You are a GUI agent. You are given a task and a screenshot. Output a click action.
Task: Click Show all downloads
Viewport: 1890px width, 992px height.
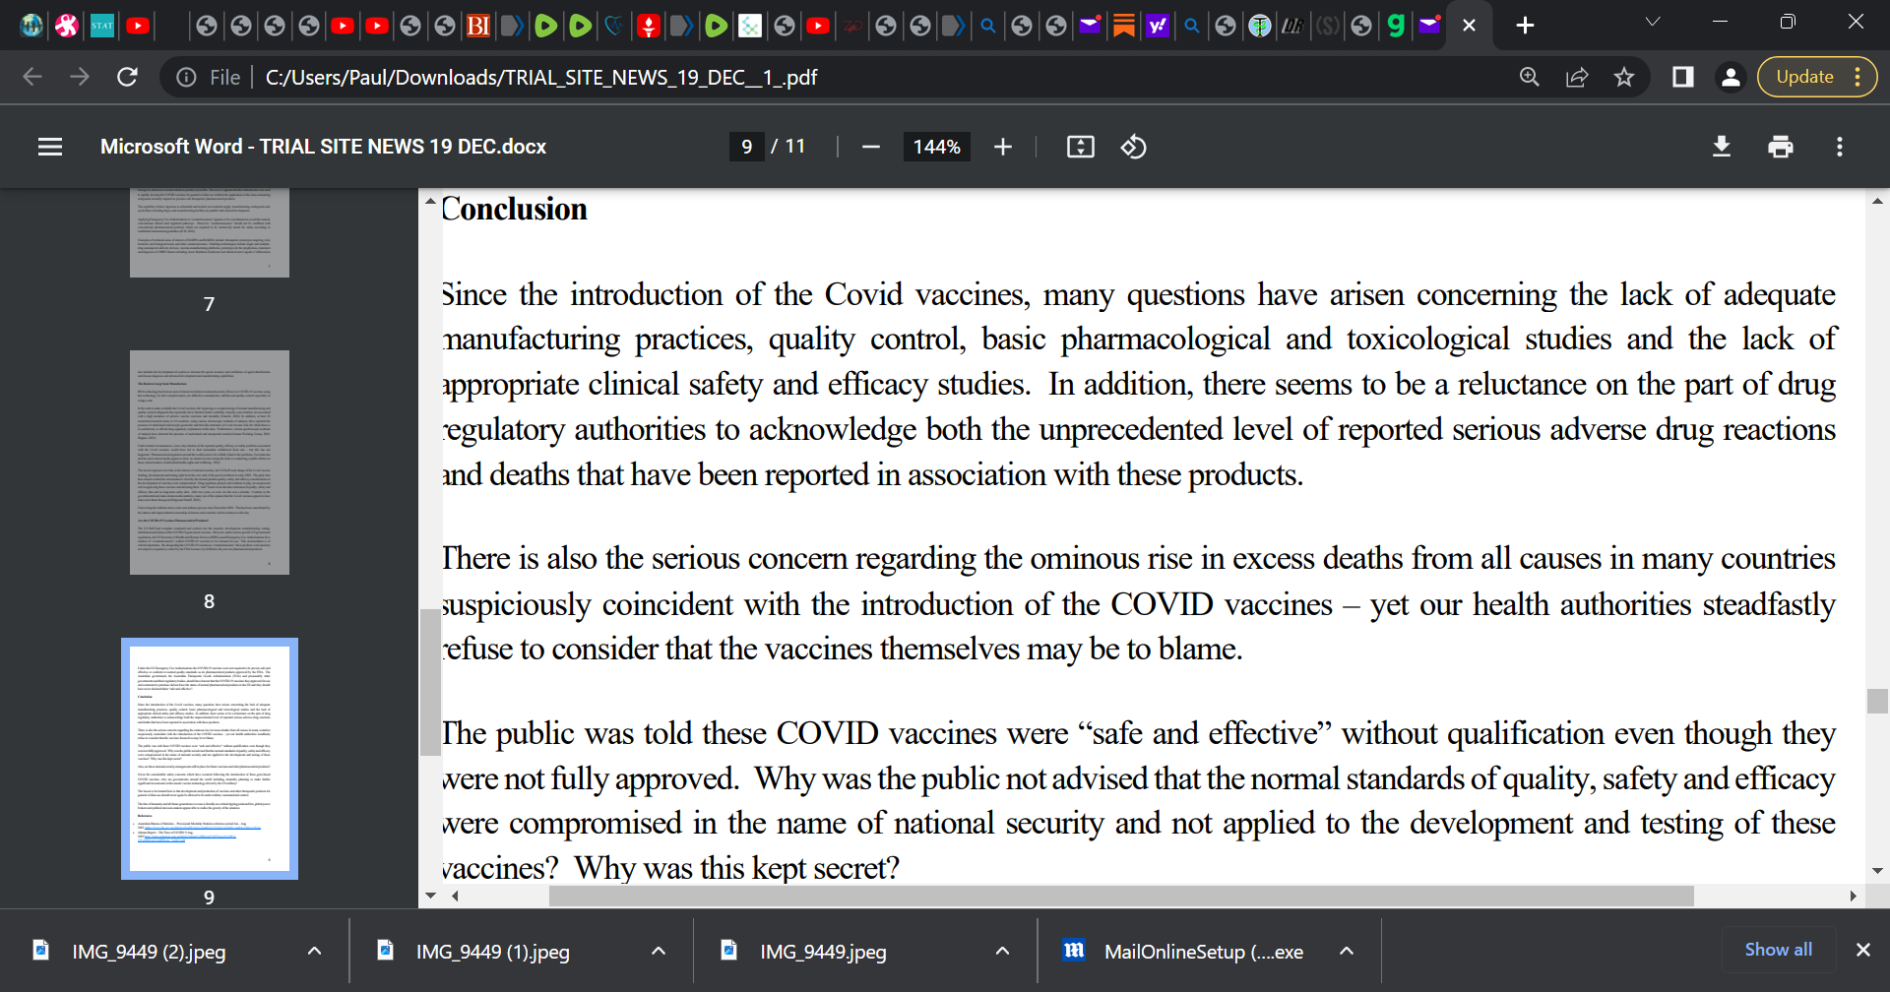1778,950
